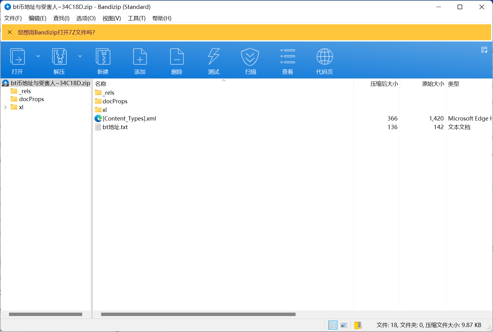The height and width of the screenshot is (332, 493).
Task: Select the [Content_Types].xml file name
Action: pos(129,118)
